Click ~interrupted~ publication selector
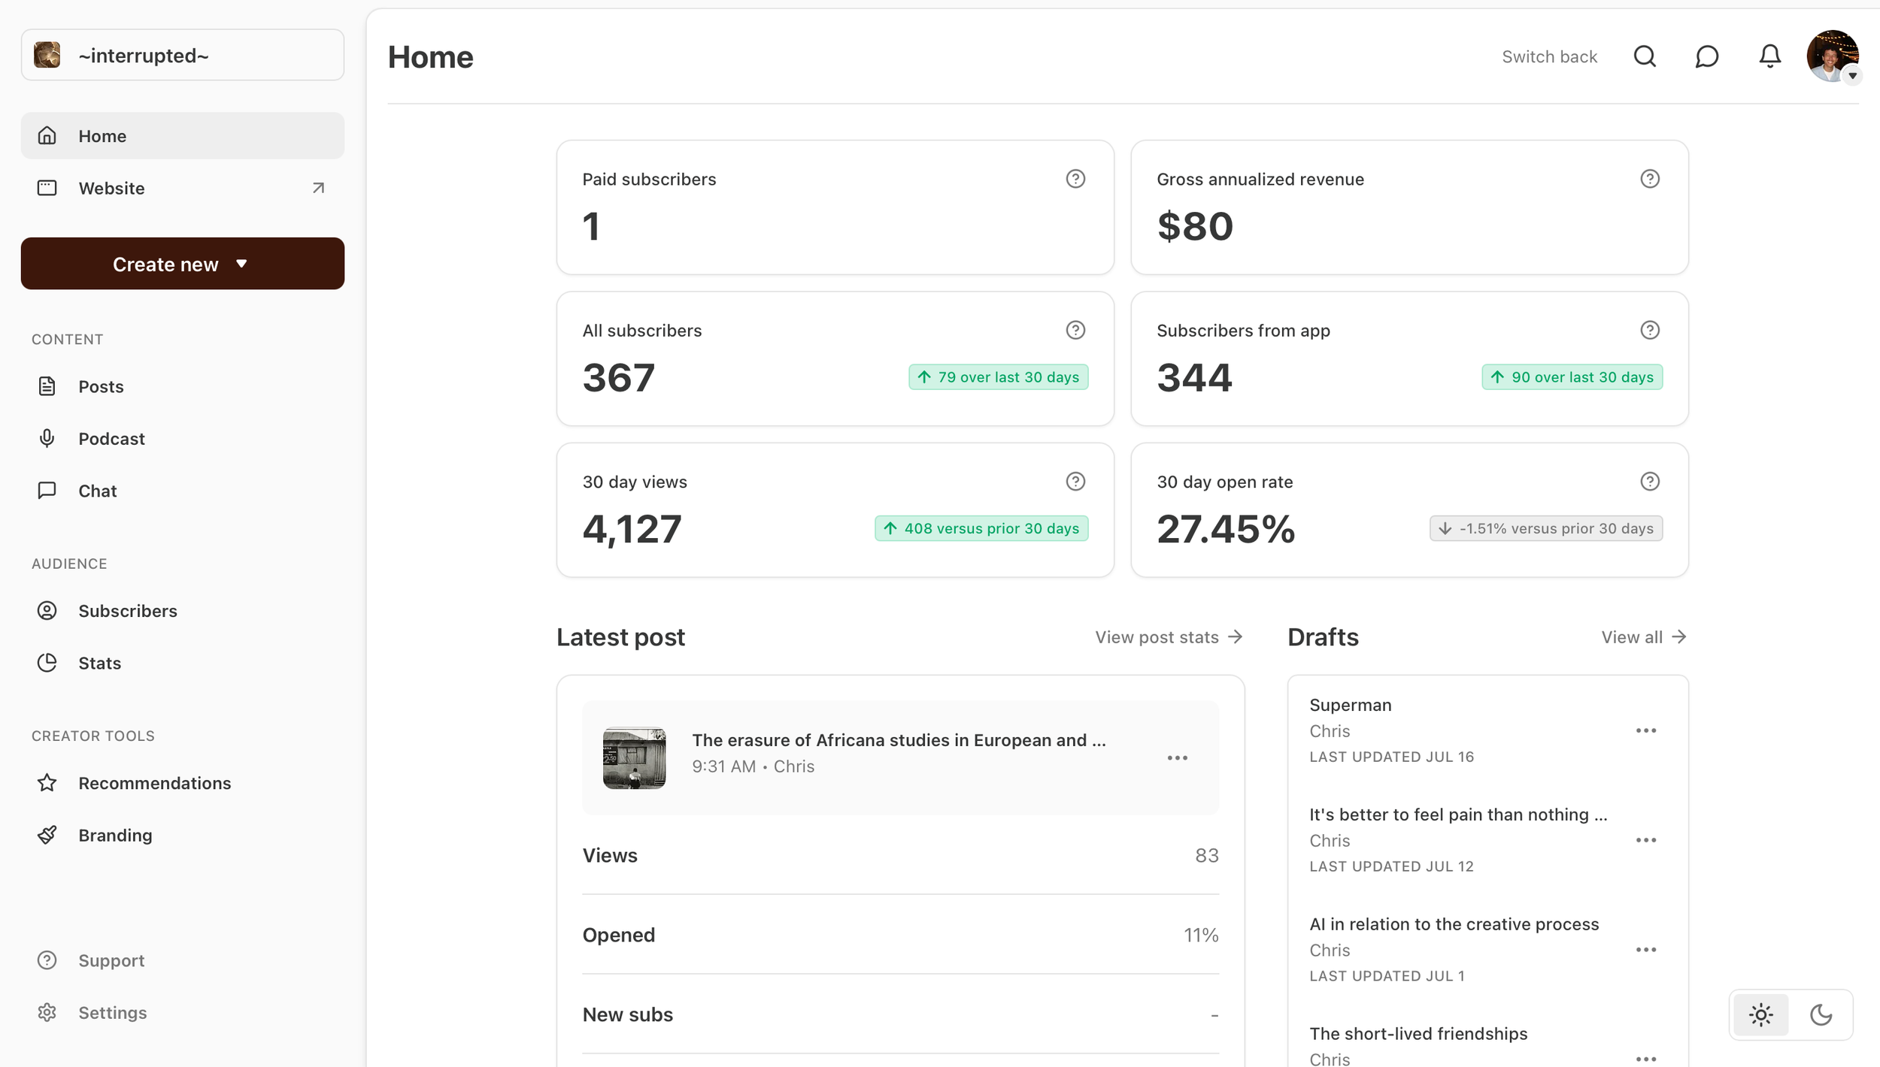1880x1067 pixels. coord(182,56)
